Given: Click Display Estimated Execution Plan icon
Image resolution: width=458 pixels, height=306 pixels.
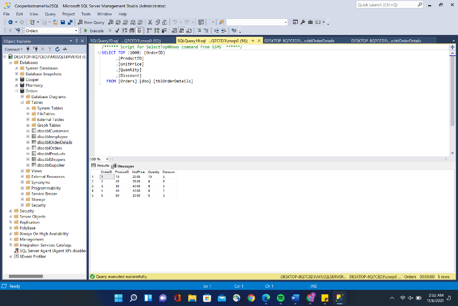Looking at the screenshot, I should (125, 31).
